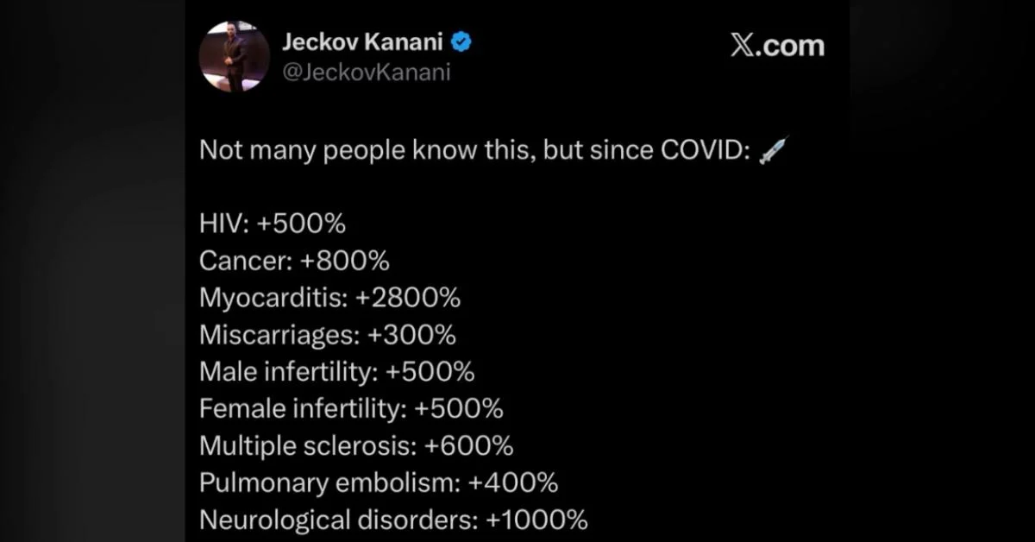This screenshot has height=542, width=1035.
Task: Select the Female infertility label
Action: pos(302,409)
